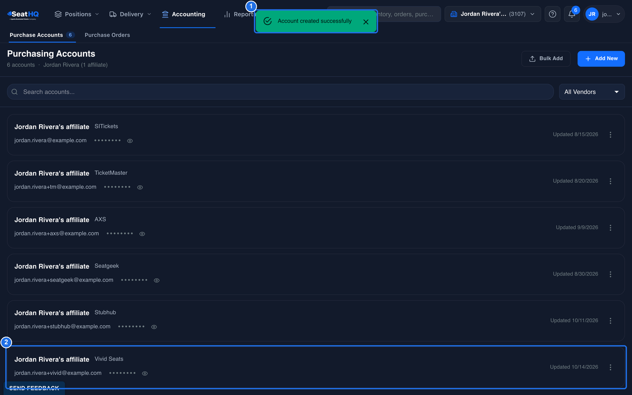Switch to the Purchase Orders tab
The image size is (632, 395).
click(107, 35)
